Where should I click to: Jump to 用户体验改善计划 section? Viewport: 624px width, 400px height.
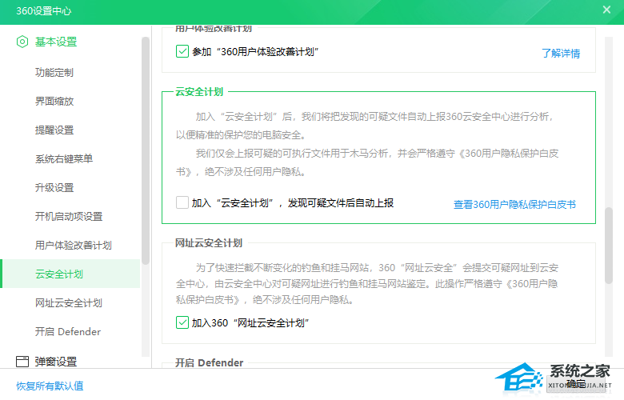(74, 246)
